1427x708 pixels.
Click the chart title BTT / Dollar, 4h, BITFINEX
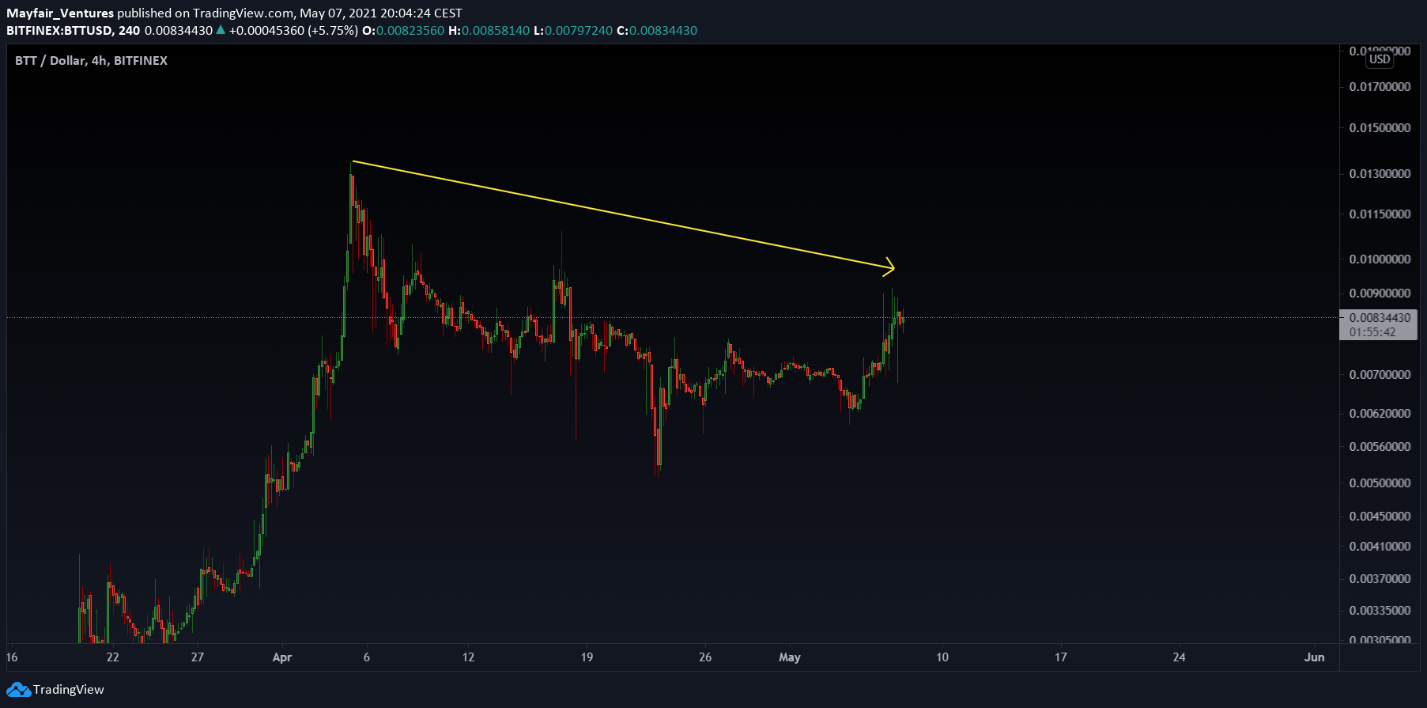coord(91,60)
